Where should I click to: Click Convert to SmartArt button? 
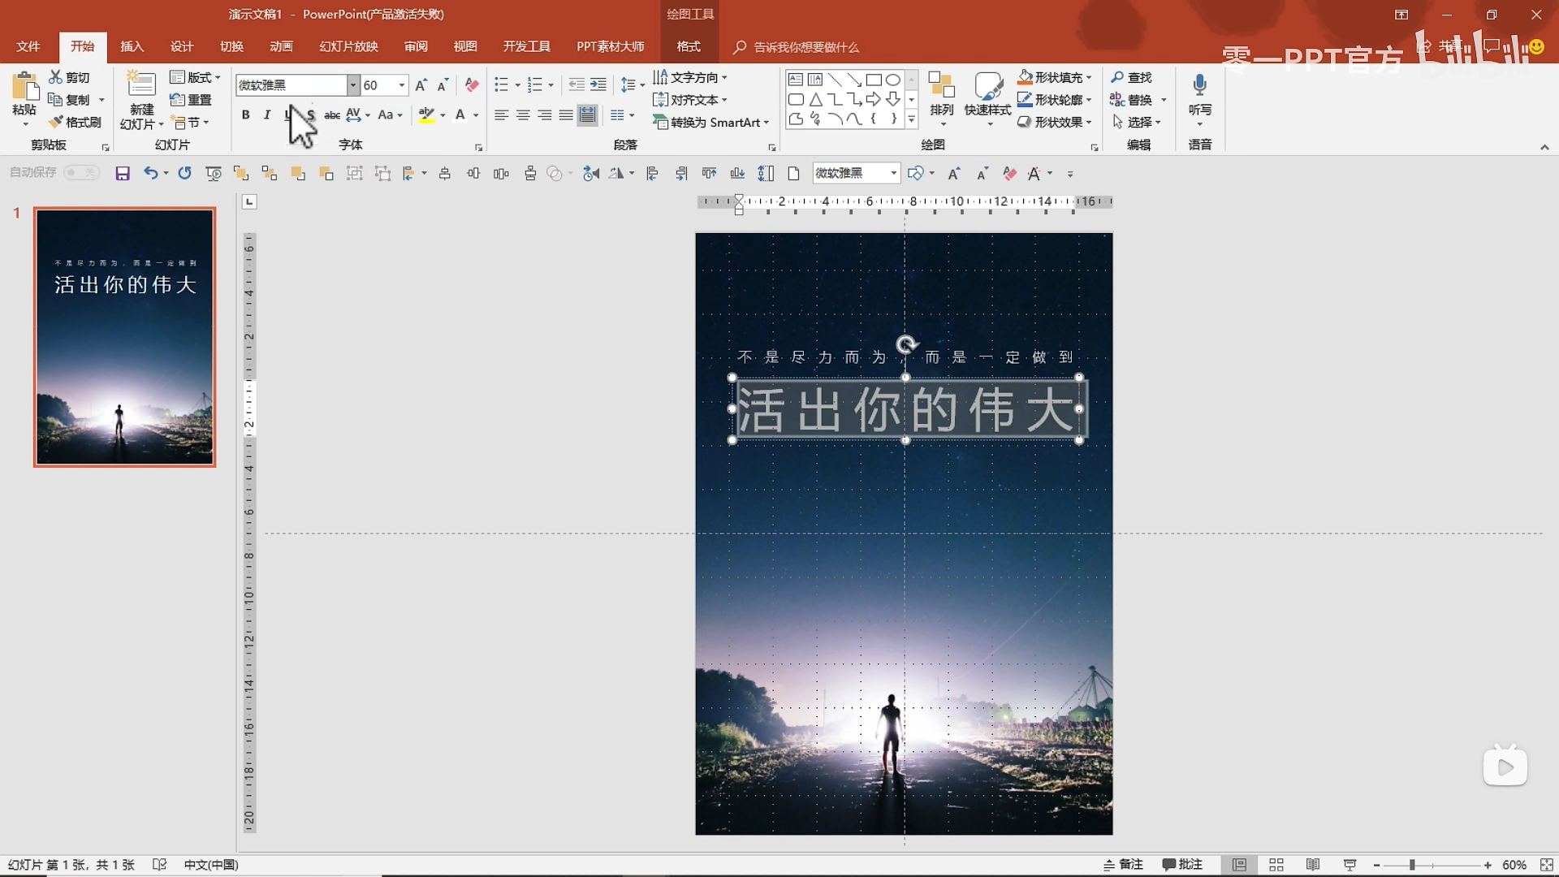tap(710, 122)
